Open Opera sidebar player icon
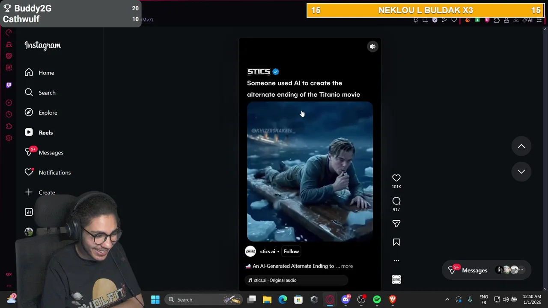Viewport: 548px width, 308px height. tap(9, 103)
